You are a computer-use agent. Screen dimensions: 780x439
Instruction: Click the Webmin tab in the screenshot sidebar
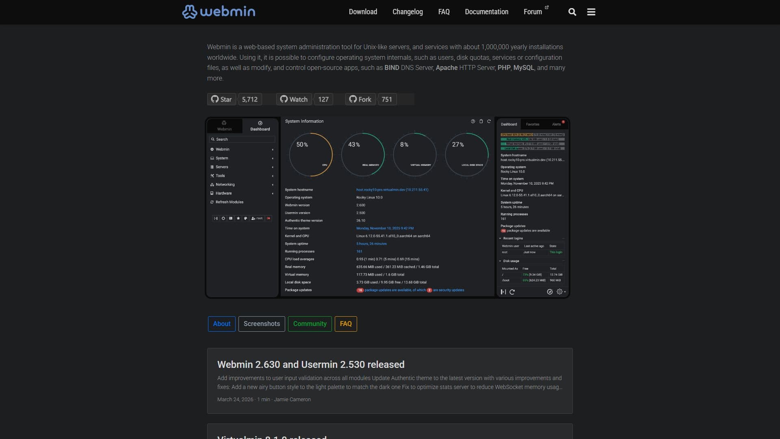pyautogui.click(x=224, y=126)
